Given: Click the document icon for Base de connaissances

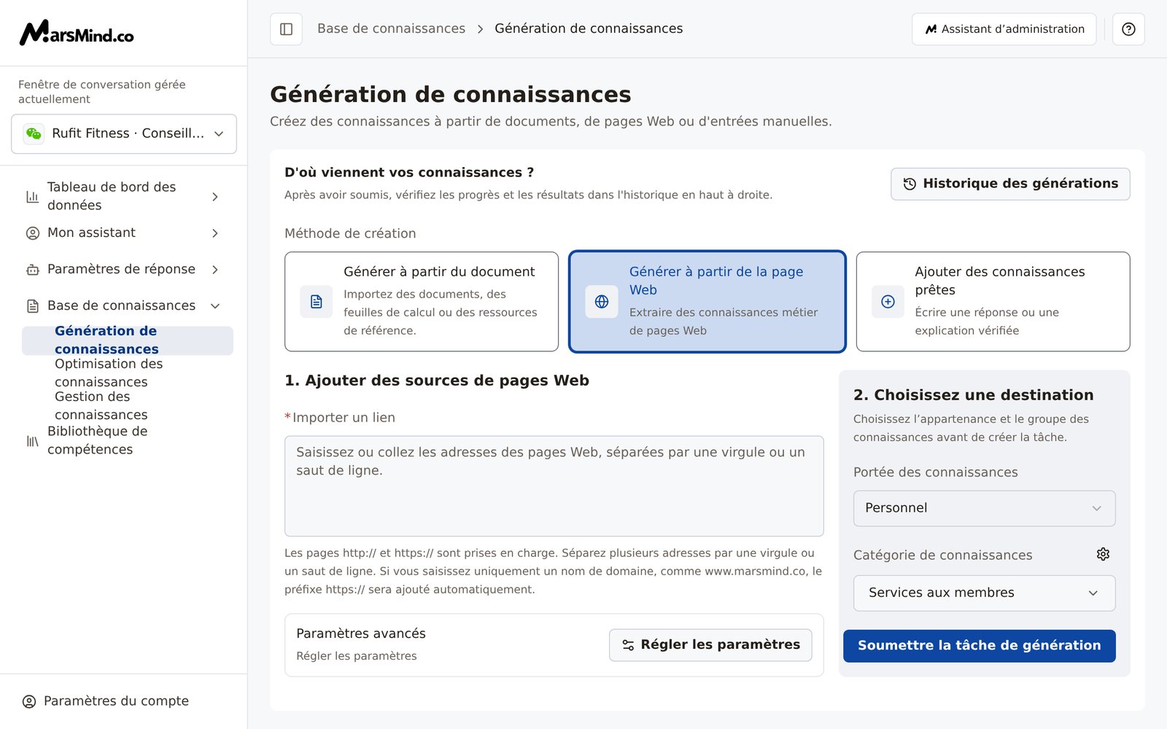Looking at the screenshot, I should point(32,306).
